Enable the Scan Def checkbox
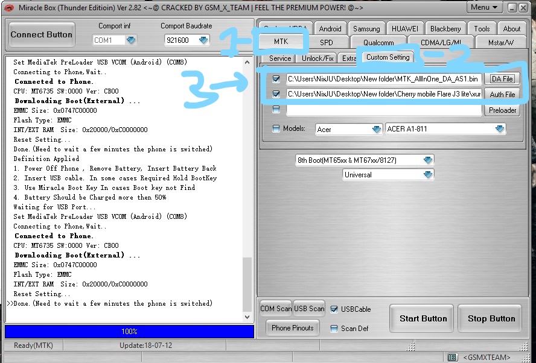536x363 pixels. tap(334, 329)
